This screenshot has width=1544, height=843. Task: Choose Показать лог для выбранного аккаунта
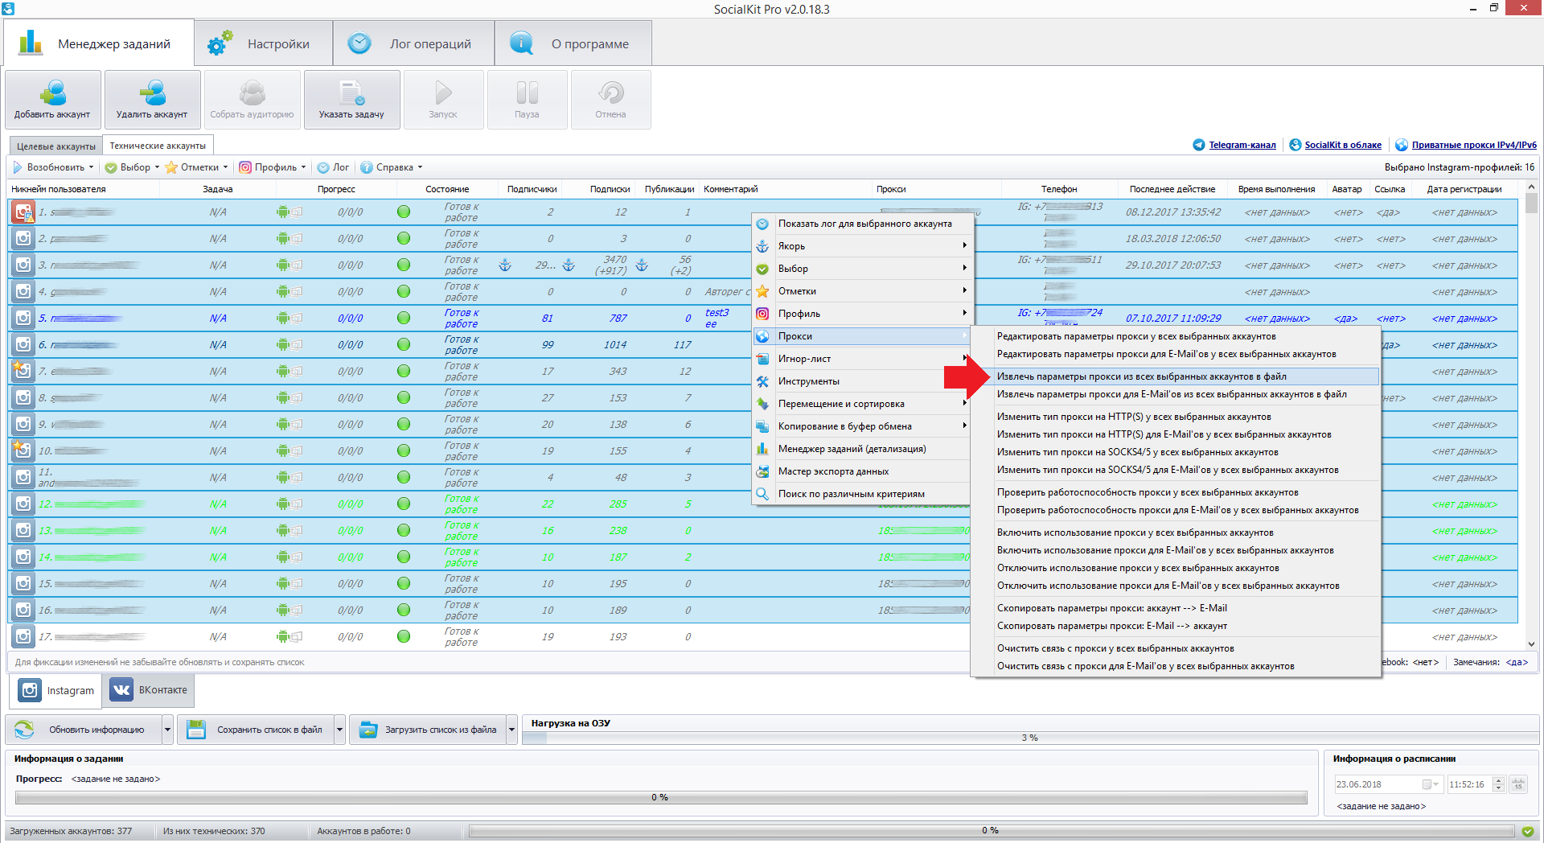click(x=862, y=224)
